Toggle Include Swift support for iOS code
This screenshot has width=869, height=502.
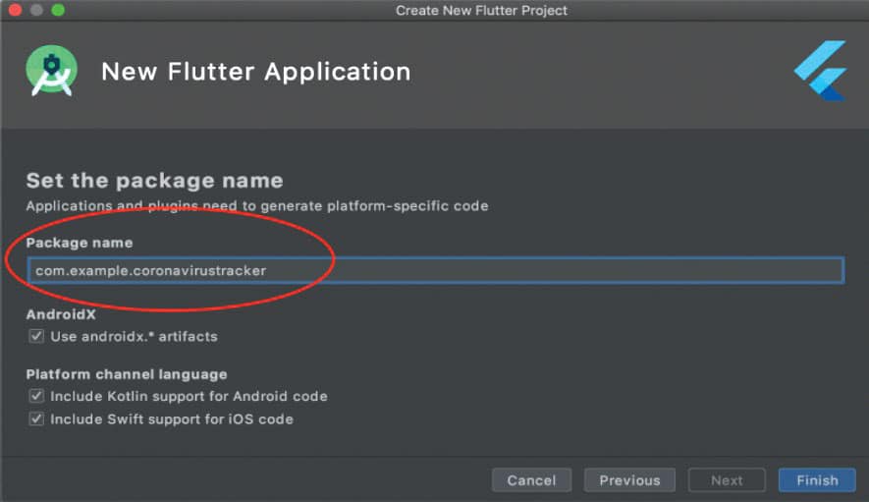tap(36, 419)
